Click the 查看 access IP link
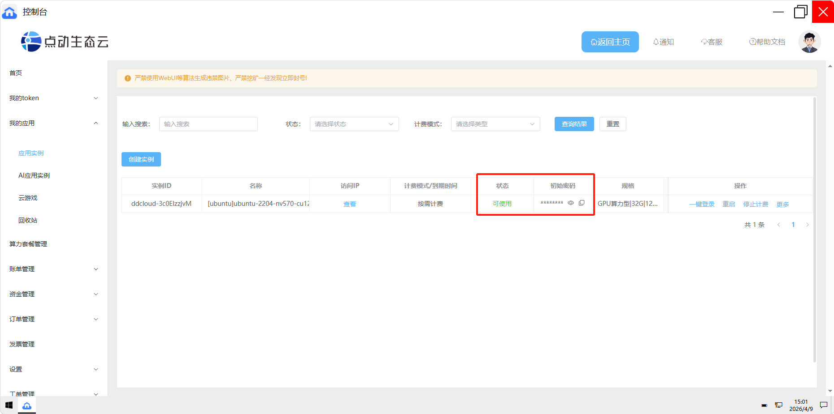 (x=350, y=204)
